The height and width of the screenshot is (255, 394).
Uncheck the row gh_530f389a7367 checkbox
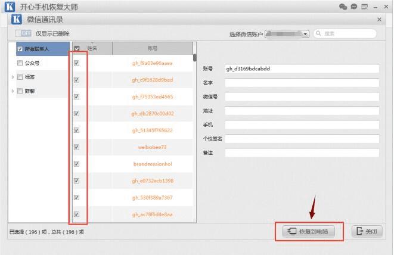[x=77, y=197]
